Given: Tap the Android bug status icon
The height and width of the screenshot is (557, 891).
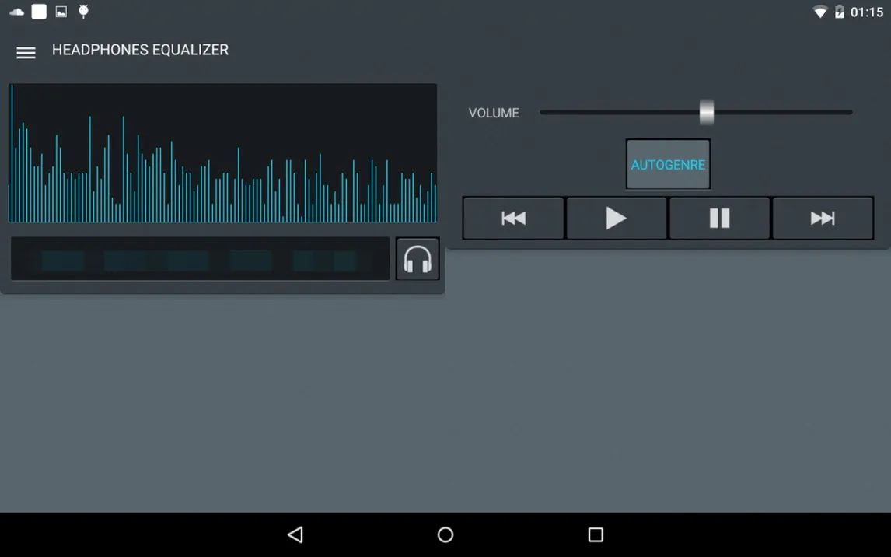Looking at the screenshot, I should 83,12.
